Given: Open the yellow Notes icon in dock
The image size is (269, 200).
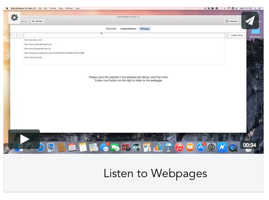Looking at the screenshot, I should tap(83, 147).
